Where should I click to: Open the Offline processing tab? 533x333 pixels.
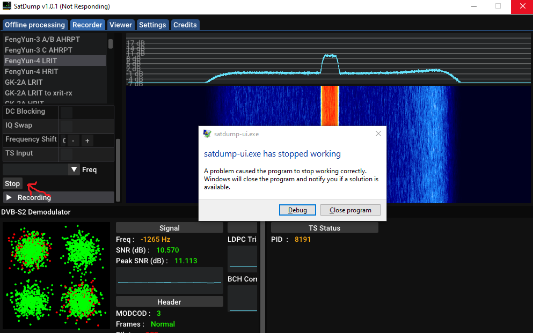[x=34, y=25]
